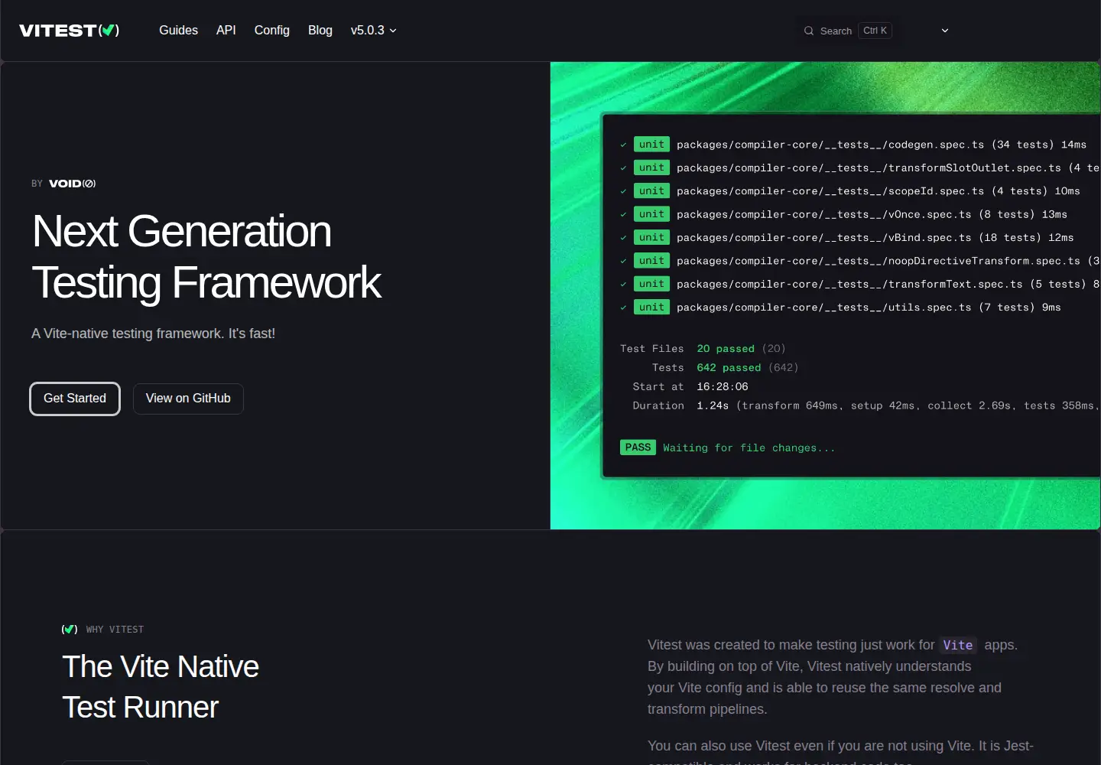This screenshot has height=765, width=1101.
Task: Open the Guides menu item
Action: click(x=178, y=31)
